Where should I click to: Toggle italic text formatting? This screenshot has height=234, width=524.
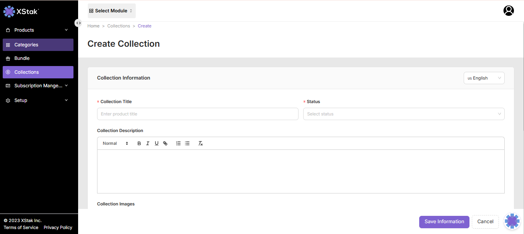tap(148, 143)
